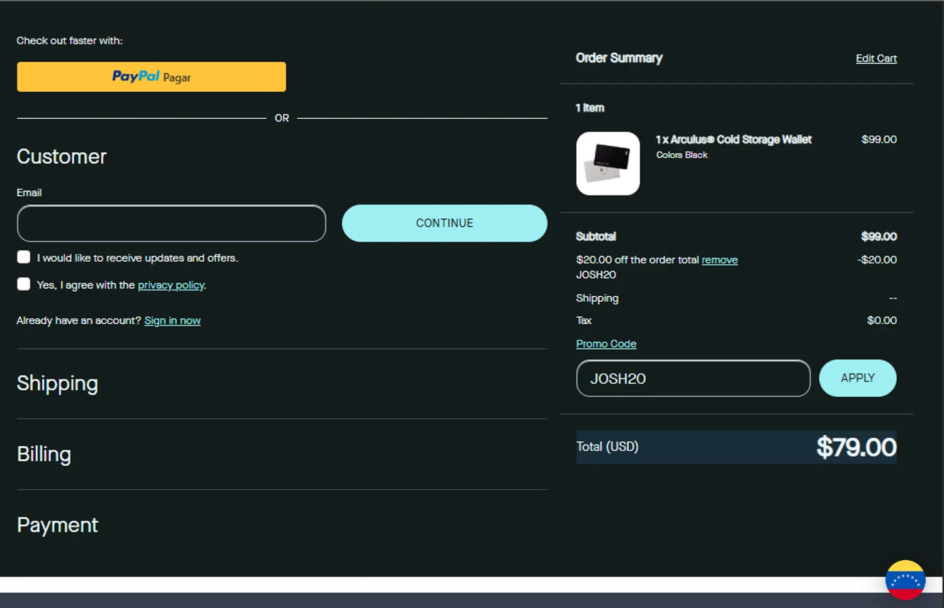Pay with the PayPal Pagar button

click(151, 77)
